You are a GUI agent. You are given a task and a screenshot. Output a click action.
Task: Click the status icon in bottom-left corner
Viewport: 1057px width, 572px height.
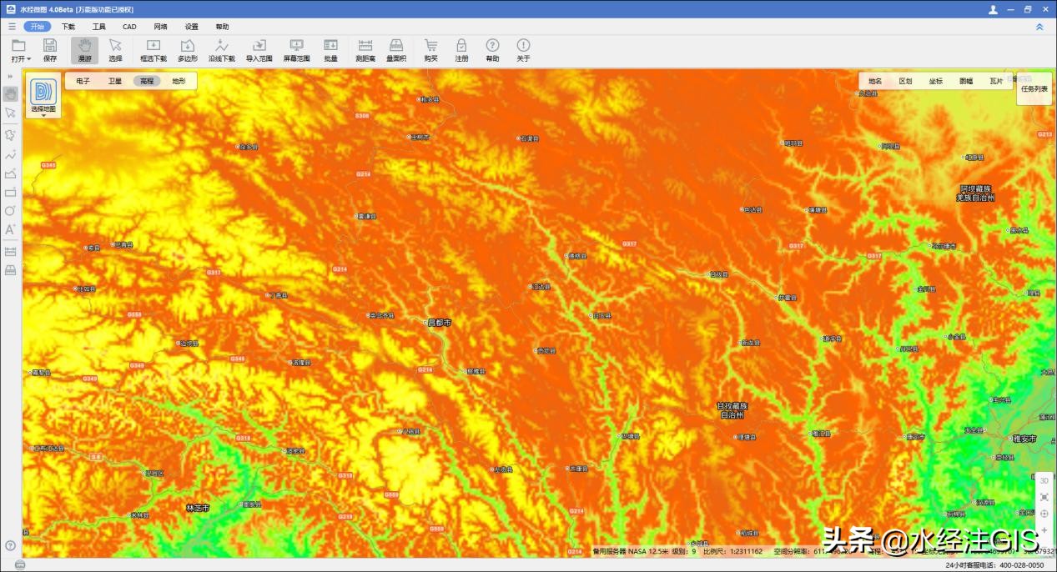coord(20,565)
